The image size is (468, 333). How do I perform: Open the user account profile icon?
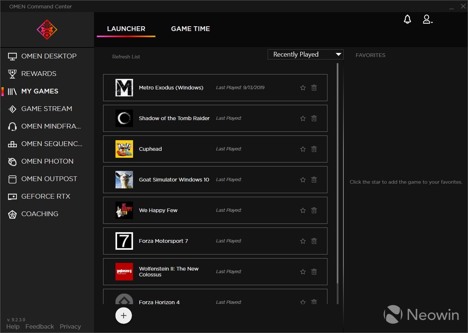(426, 19)
